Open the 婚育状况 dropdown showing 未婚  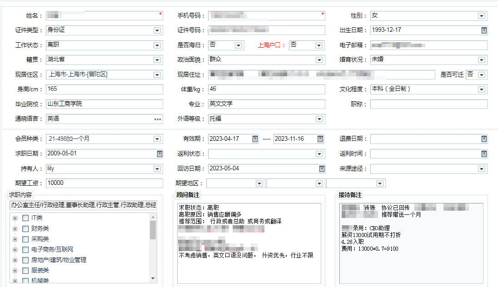[482, 60]
